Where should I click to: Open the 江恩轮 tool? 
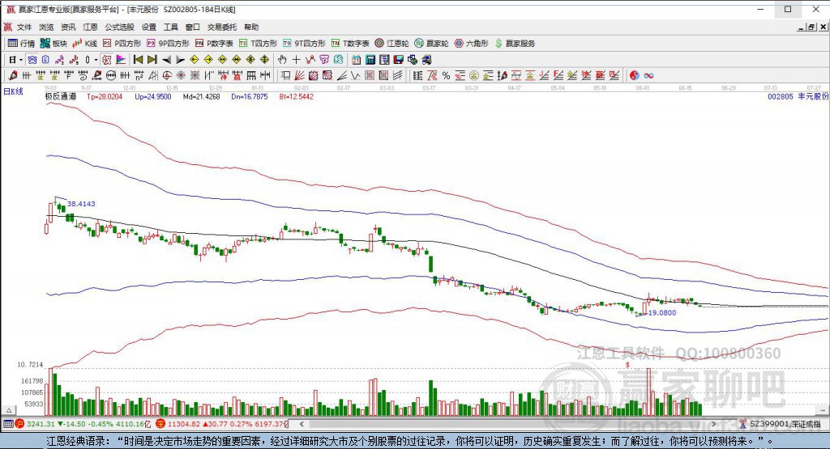pos(391,44)
